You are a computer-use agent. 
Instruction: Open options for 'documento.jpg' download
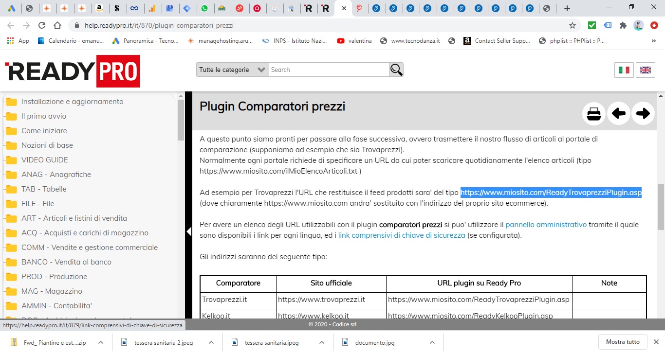pyautogui.click(x=432, y=342)
